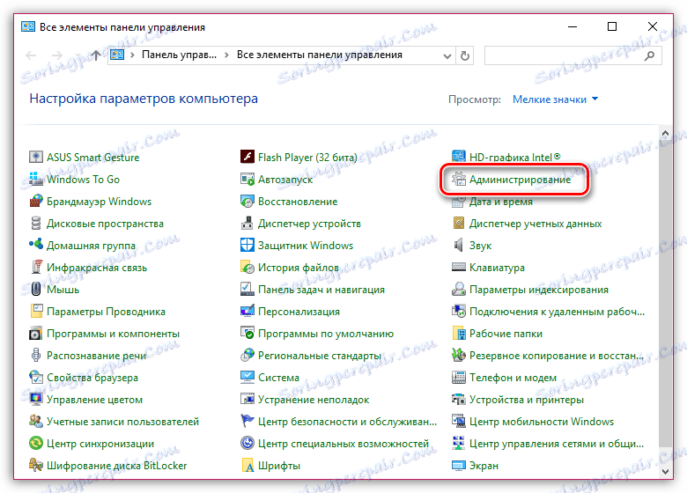Open Персонализация
Image resolution: width=687 pixels, height=493 pixels.
click(x=290, y=312)
